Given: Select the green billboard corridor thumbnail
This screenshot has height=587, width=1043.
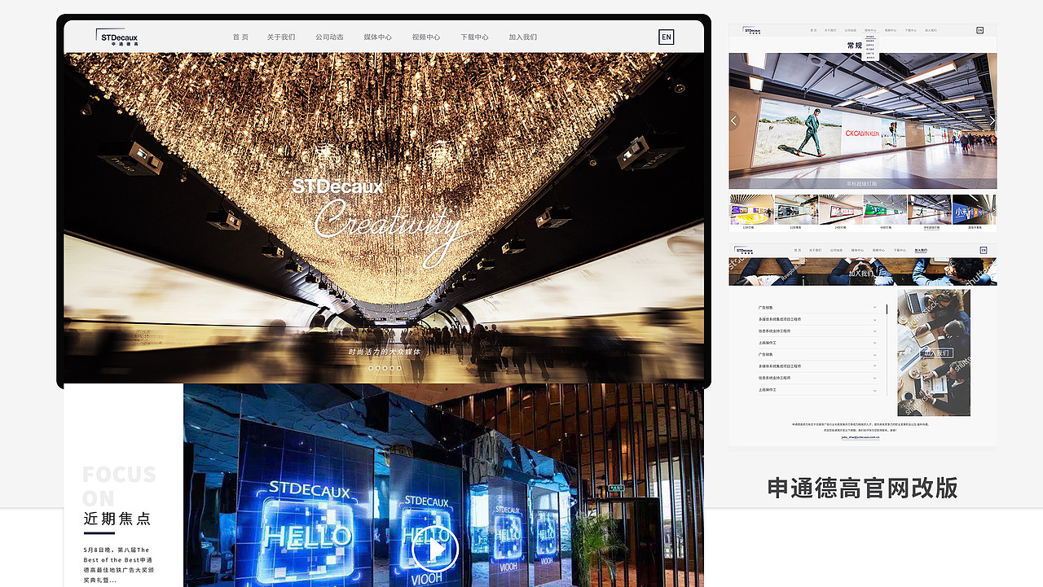Looking at the screenshot, I should coord(885,211).
